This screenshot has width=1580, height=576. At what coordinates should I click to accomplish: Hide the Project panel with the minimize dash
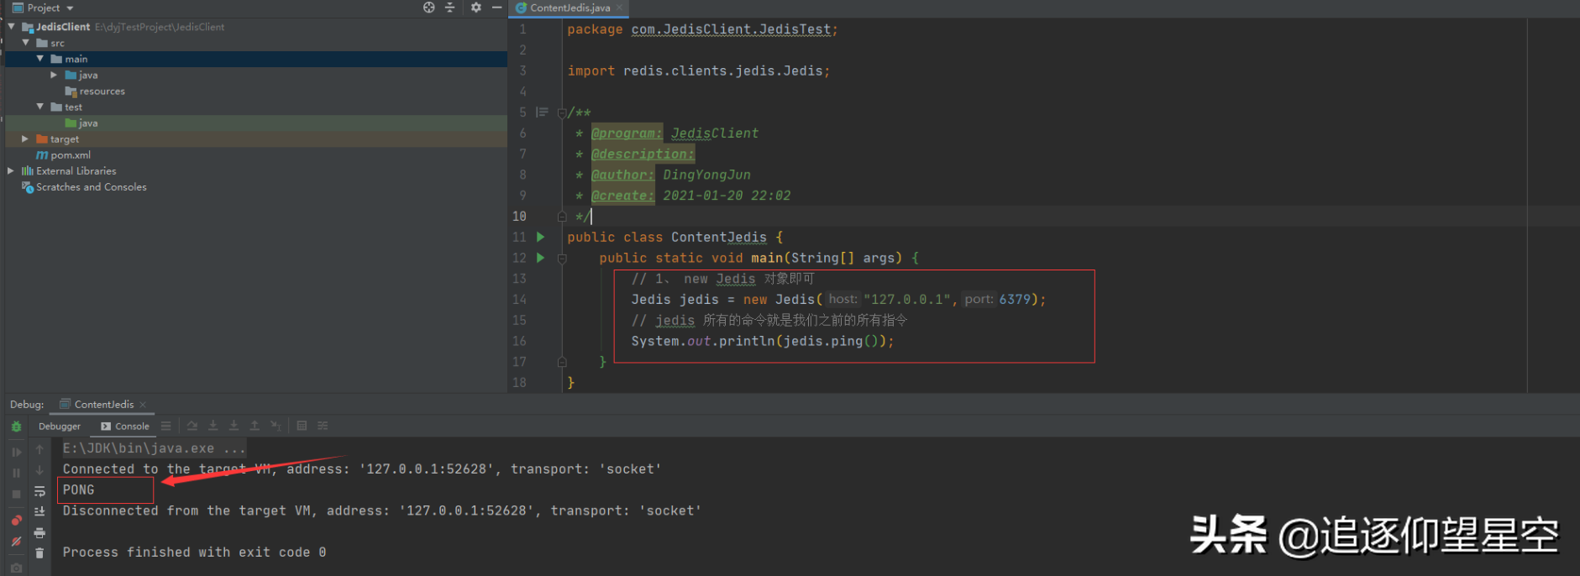click(496, 8)
